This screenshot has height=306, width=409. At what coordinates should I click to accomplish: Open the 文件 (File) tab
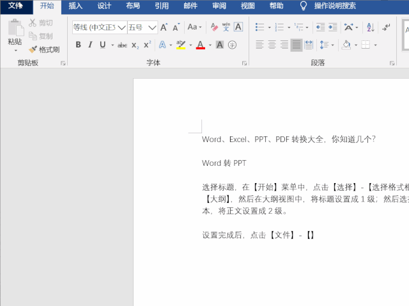15,6
